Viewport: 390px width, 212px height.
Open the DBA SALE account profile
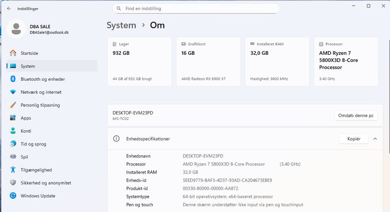[40, 29]
